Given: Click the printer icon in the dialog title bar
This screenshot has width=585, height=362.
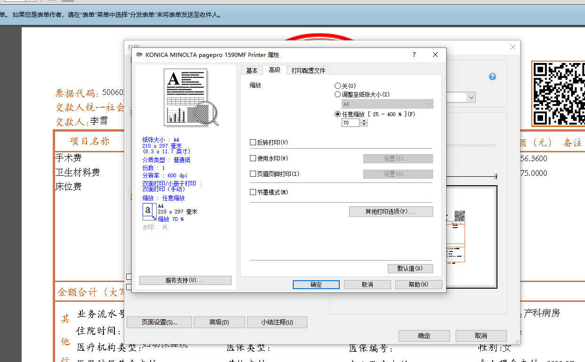Looking at the screenshot, I should tap(139, 55).
